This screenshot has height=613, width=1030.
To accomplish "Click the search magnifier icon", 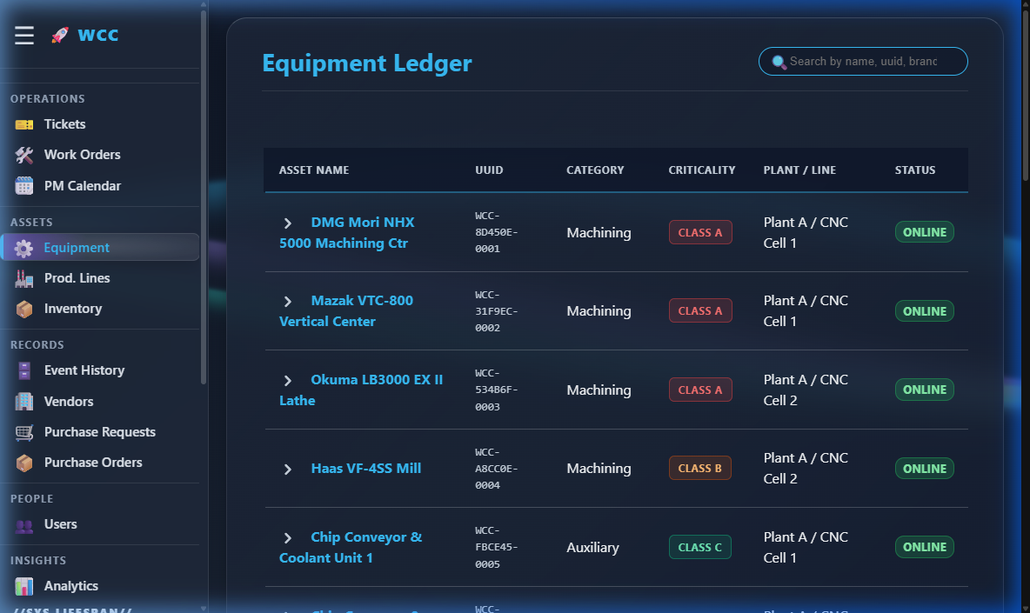I will pos(779,62).
